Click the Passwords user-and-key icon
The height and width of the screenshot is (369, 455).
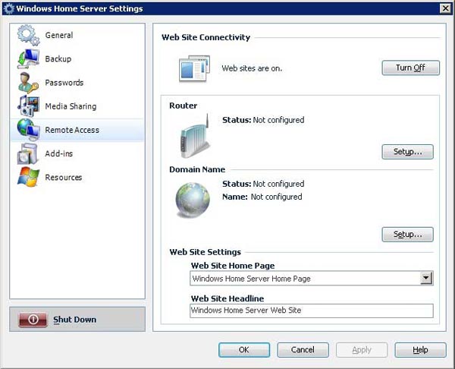(x=28, y=83)
